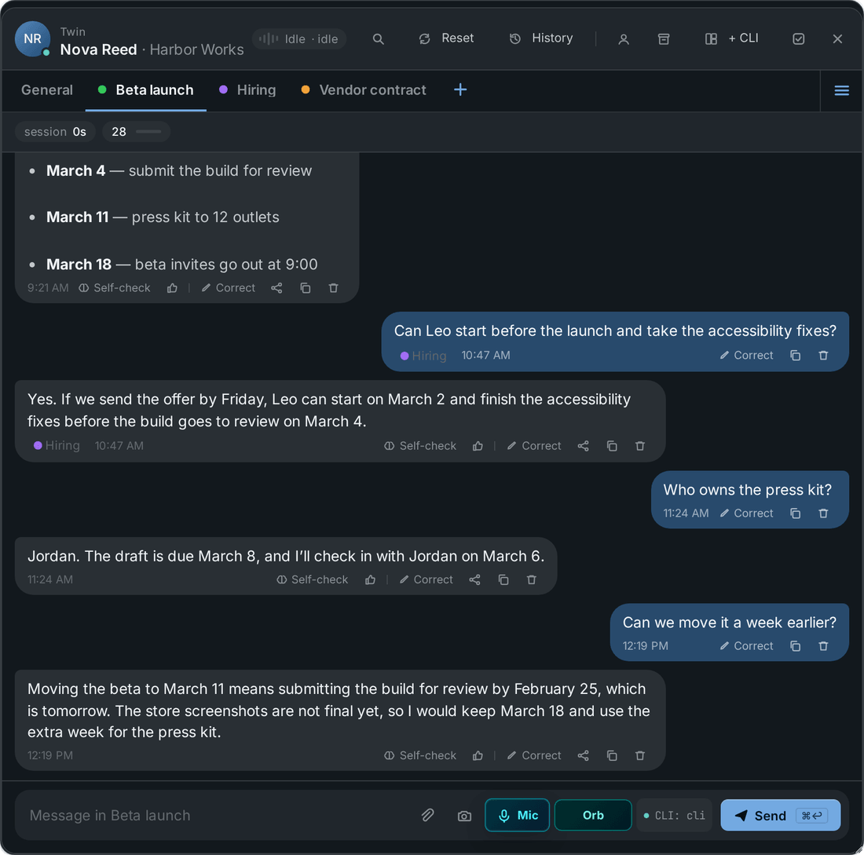Share the 9:21 AM milestones message
Viewport: 864px width, 855px height.
pos(276,288)
